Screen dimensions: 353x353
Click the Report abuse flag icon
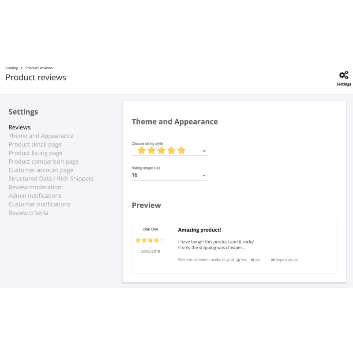coord(273,260)
